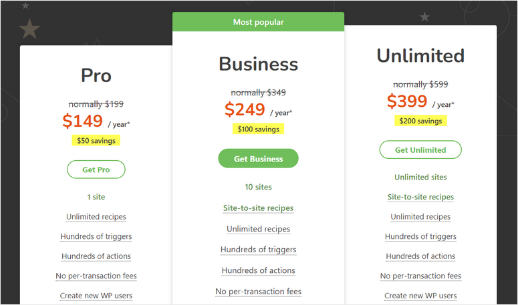Click the Get Unlimited button

420,150
